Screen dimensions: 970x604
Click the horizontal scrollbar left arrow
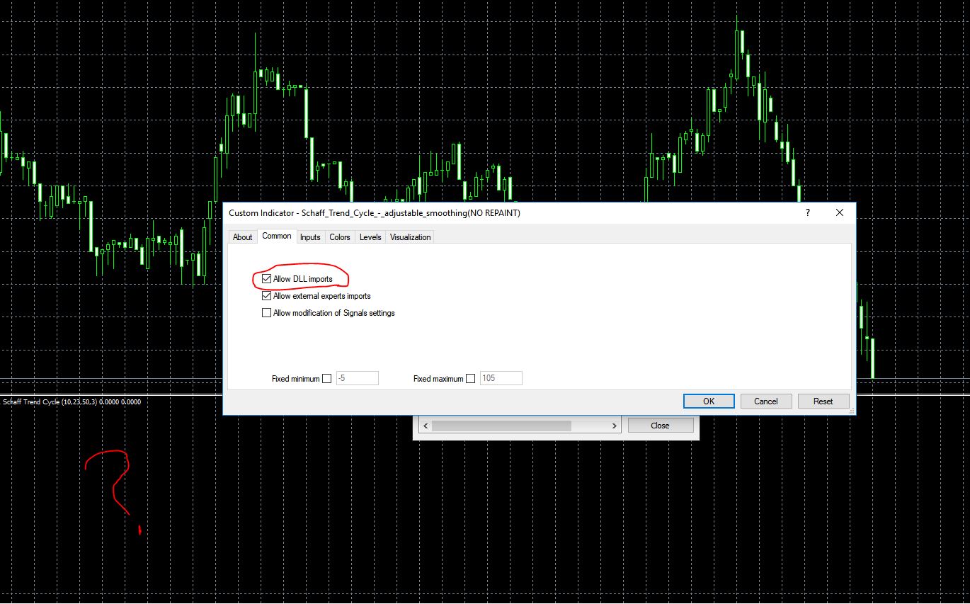[424, 425]
